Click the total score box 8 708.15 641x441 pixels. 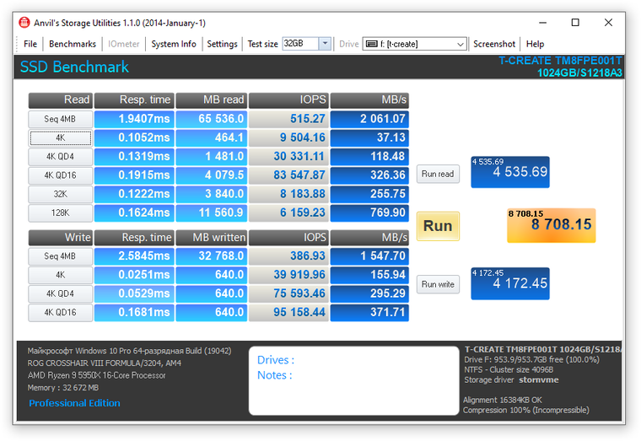click(552, 226)
